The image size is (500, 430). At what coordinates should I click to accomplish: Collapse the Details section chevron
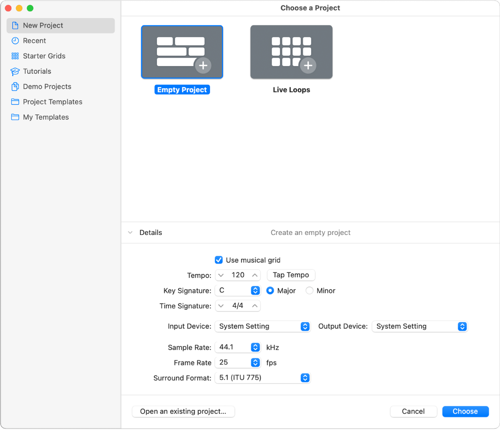(x=130, y=233)
